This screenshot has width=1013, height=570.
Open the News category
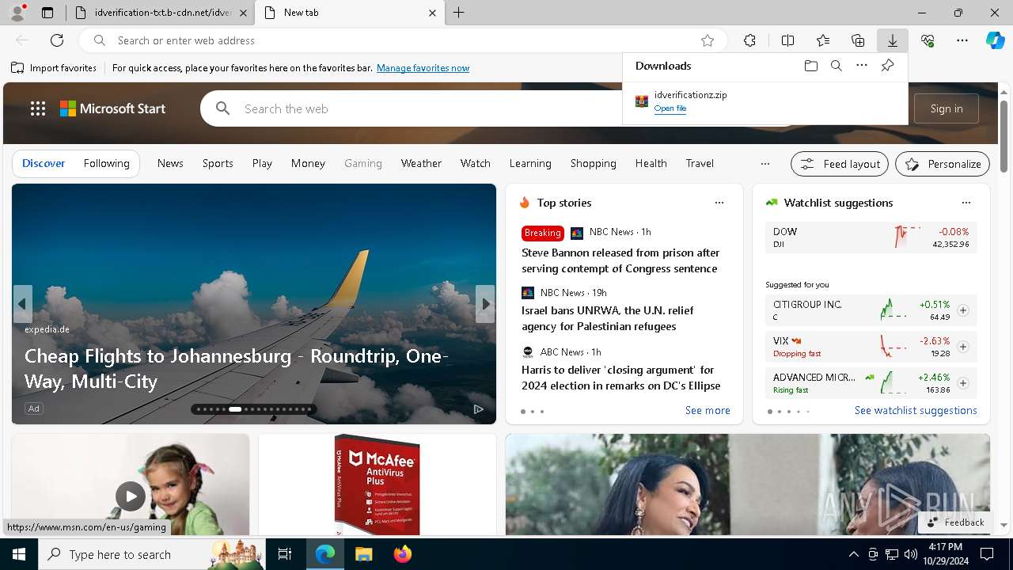click(170, 163)
